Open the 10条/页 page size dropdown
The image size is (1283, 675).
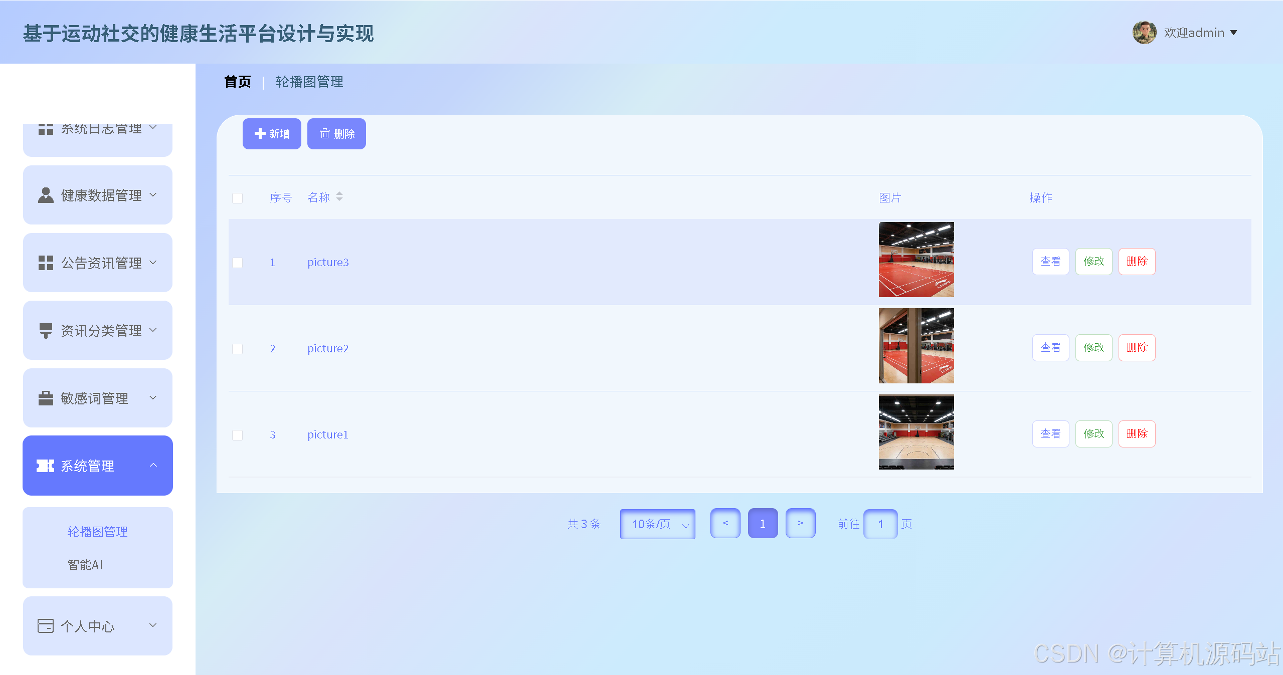[x=658, y=524]
